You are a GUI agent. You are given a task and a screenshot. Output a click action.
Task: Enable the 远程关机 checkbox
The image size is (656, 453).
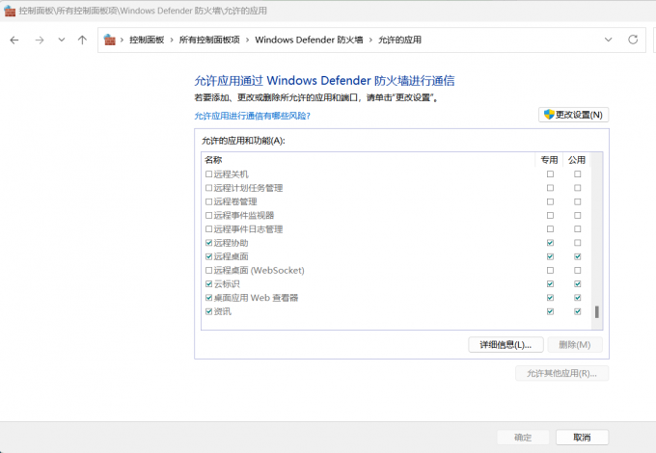click(x=208, y=174)
